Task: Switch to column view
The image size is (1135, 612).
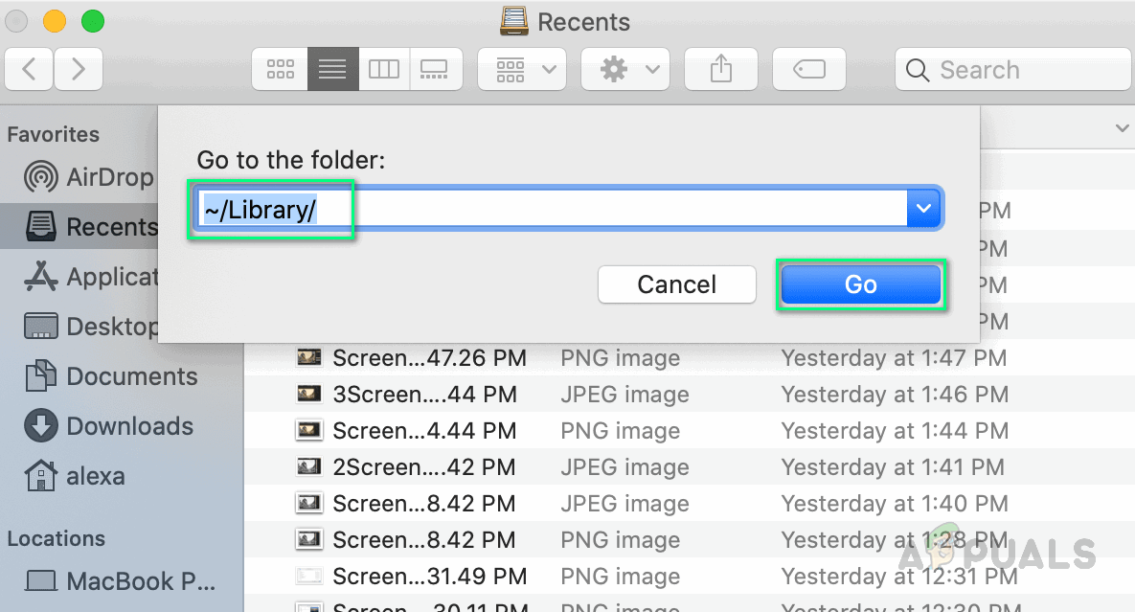Action: (384, 70)
